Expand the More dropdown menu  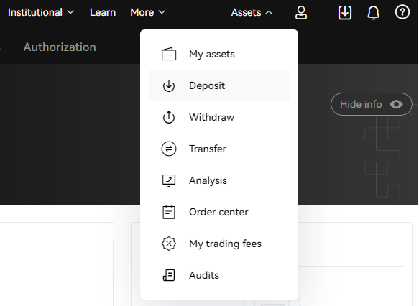point(148,12)
